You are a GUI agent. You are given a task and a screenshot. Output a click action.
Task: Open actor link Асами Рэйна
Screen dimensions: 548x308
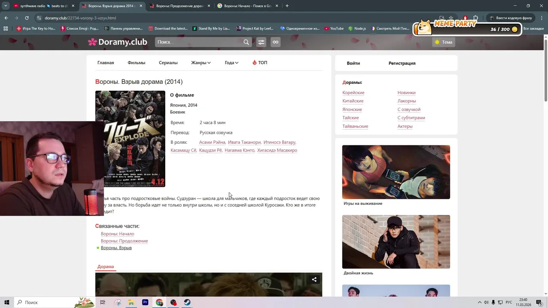click(x=212, y=142)
